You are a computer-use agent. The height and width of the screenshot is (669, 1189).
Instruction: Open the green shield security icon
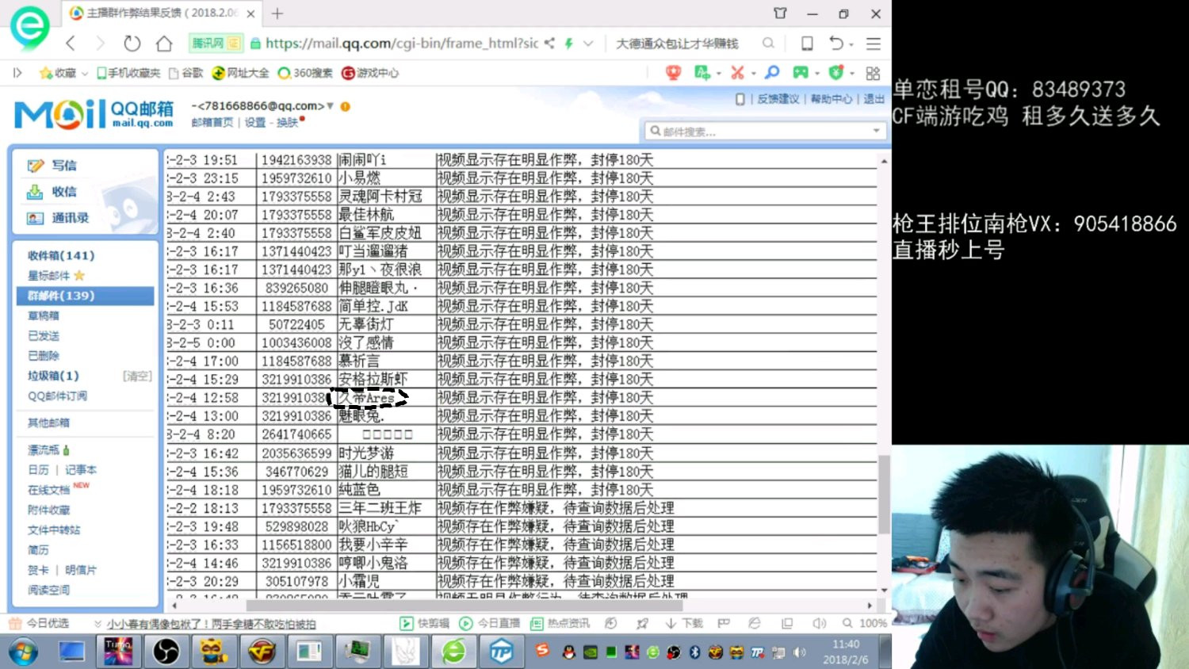(x=836, y=72)
